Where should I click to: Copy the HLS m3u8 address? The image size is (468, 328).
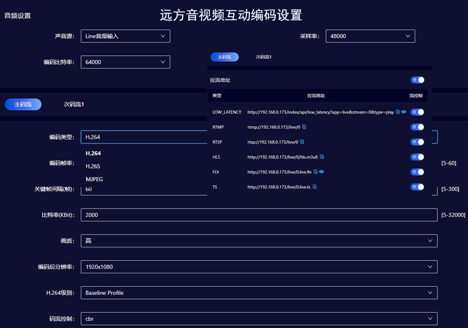tap(321, 157)
